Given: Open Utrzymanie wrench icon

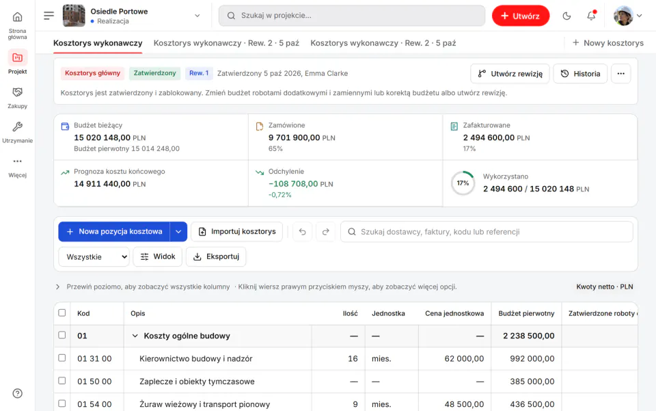Looking at the screenshot, I should (x=17, y=127).
